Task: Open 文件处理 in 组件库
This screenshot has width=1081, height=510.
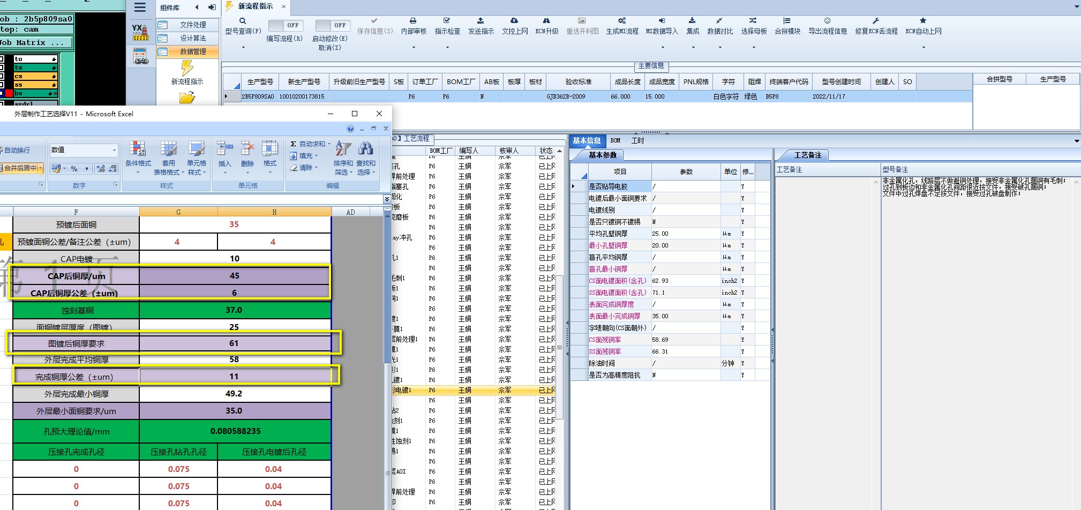Action: pyautogui.click(x=188, y=25)
